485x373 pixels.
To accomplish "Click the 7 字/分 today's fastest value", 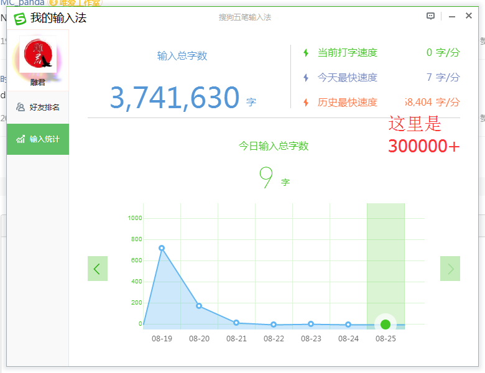I will click(443, 77).
